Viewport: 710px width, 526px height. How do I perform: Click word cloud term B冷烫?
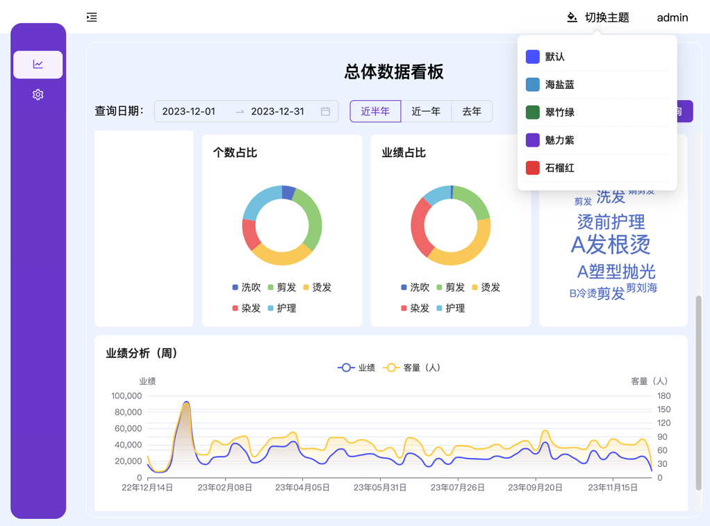(x=584, y=294)
